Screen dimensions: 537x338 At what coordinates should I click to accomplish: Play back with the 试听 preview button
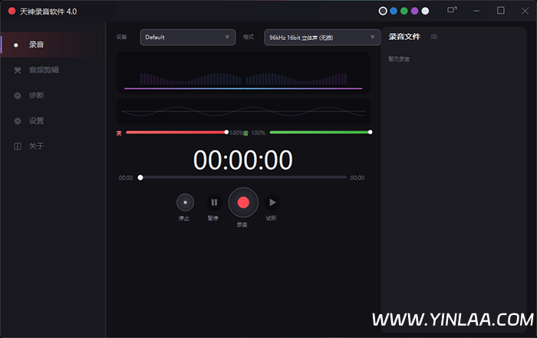point(272,203)
